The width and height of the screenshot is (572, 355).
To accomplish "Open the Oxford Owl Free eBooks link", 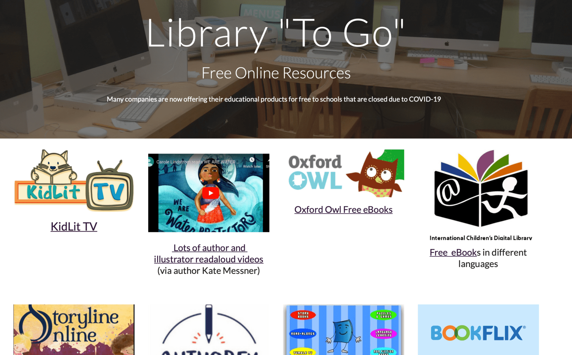I will point(343,210).
